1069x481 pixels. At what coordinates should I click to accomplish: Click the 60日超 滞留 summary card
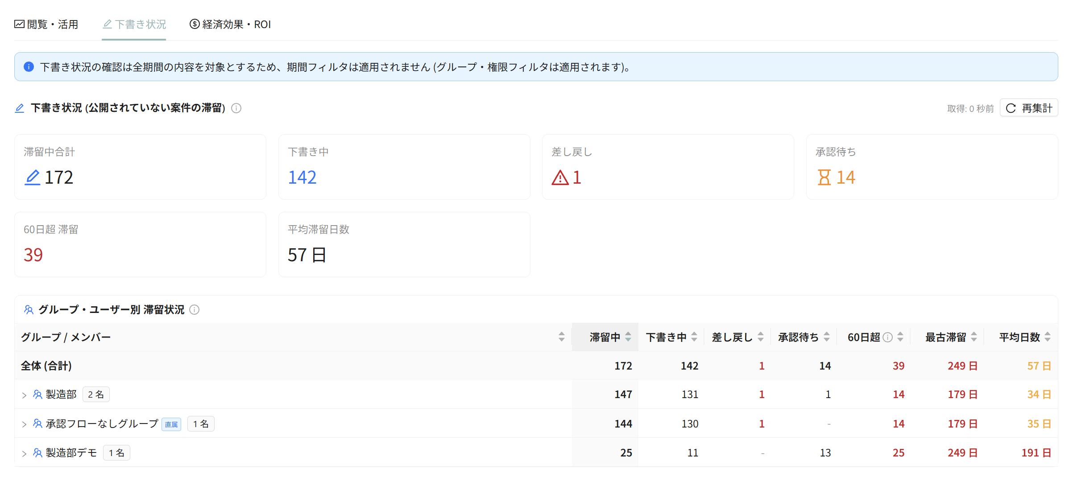coord(141,245)
